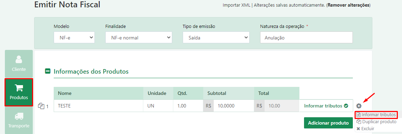This screenshot has height=134, width=402.
Task: Collapse the Informações dos Produtos section
Action: click(x=48, y=71)
